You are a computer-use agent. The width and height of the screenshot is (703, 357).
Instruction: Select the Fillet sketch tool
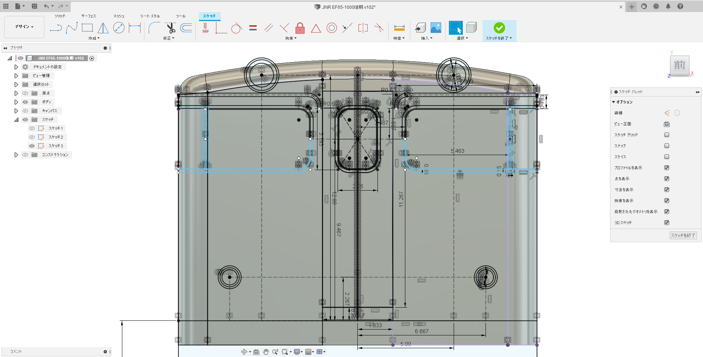(154, 28)
